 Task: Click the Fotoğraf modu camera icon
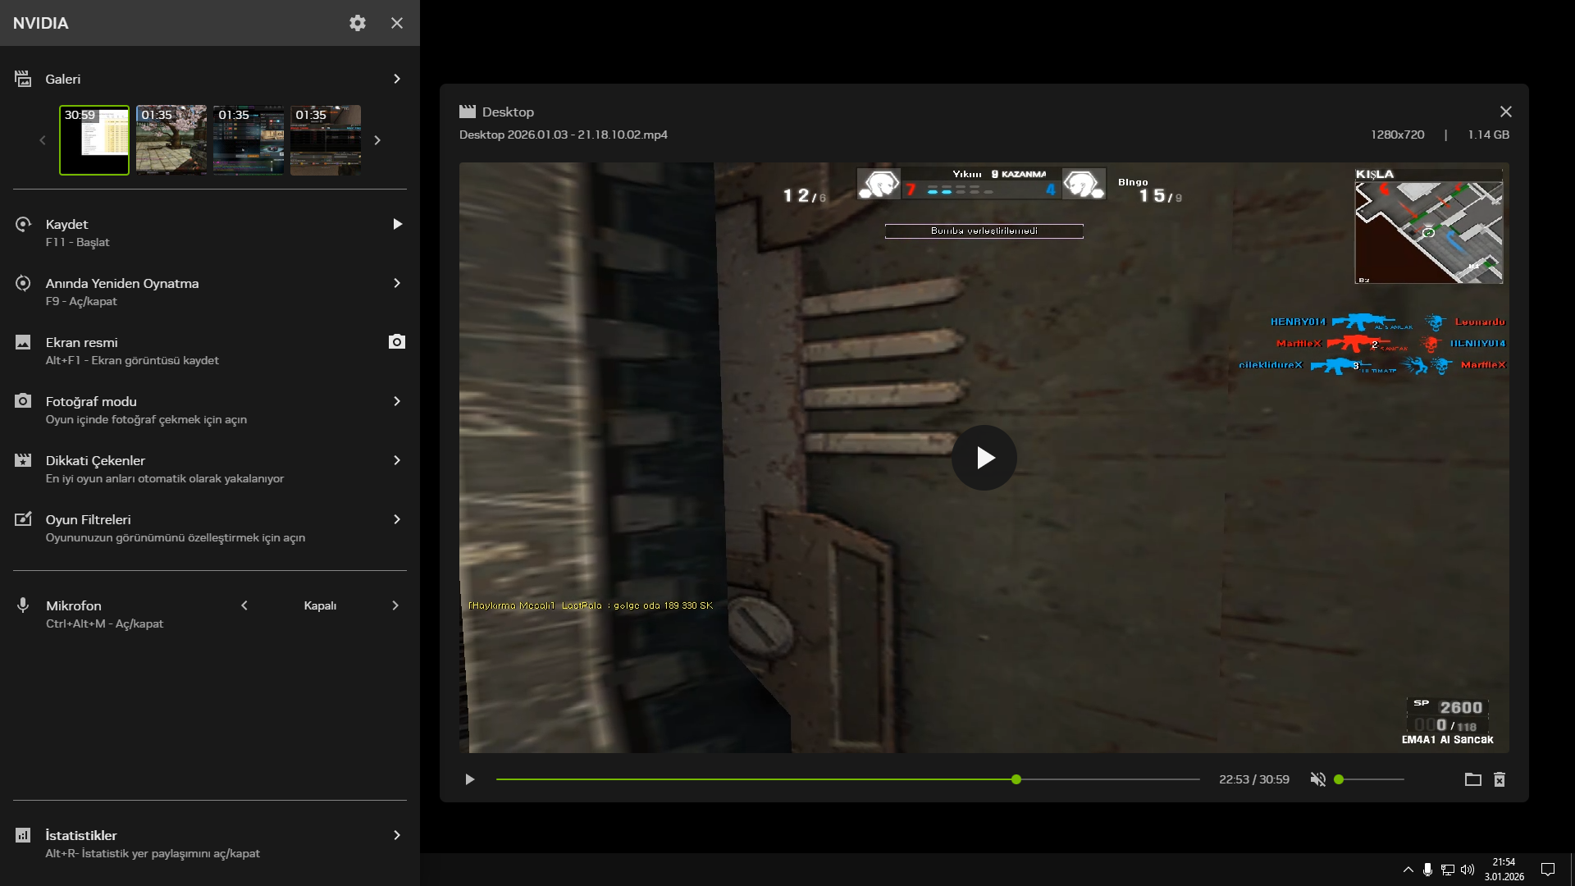23,401
